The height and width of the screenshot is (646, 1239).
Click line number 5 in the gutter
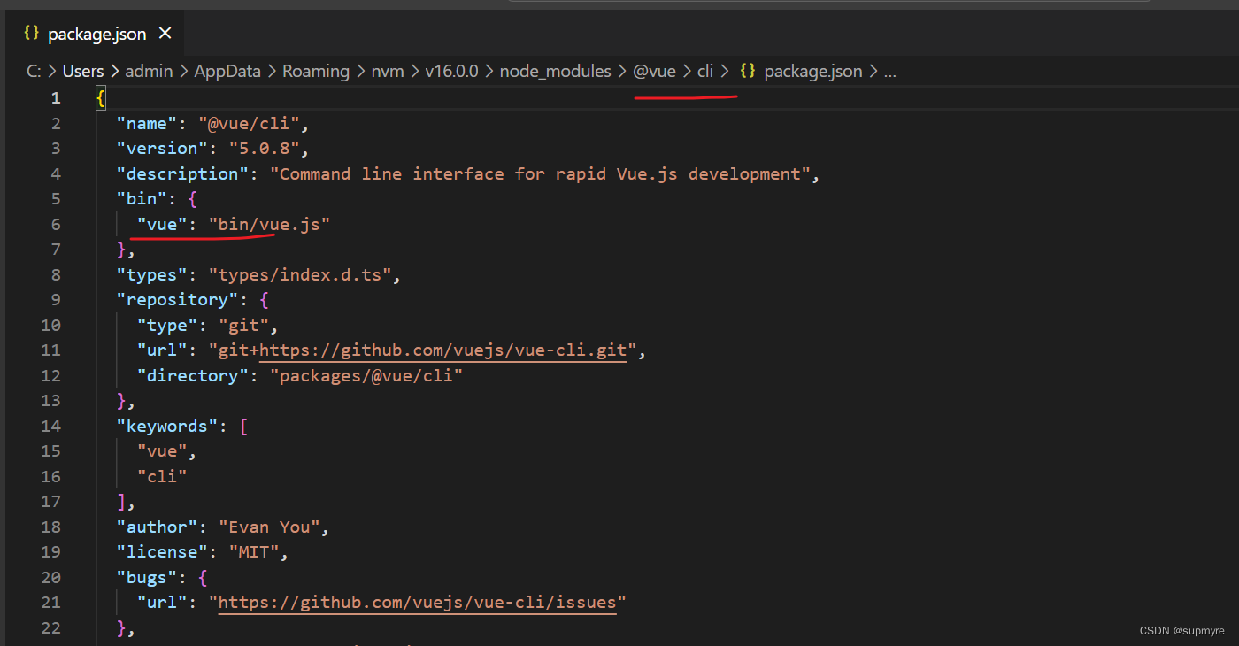pyautogui.click(x=57, y=199)
